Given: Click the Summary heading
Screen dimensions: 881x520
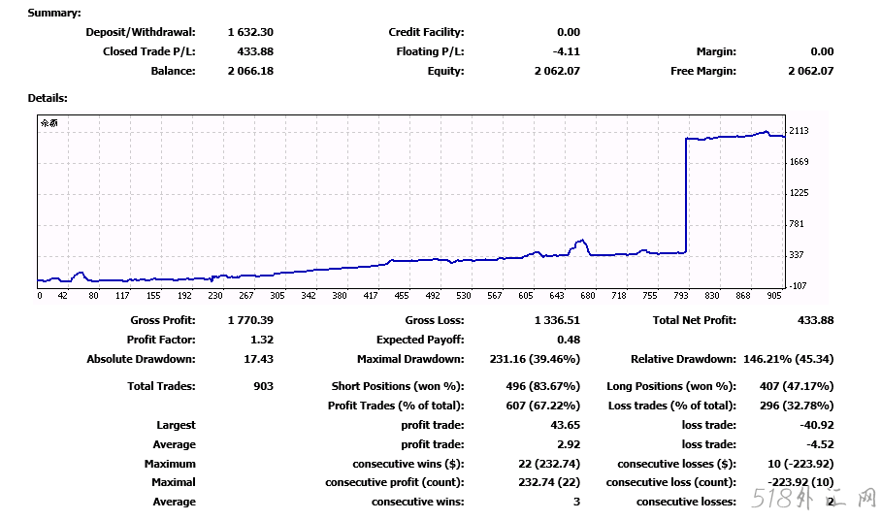Looking at the screenshot, I should pos(54,13).
